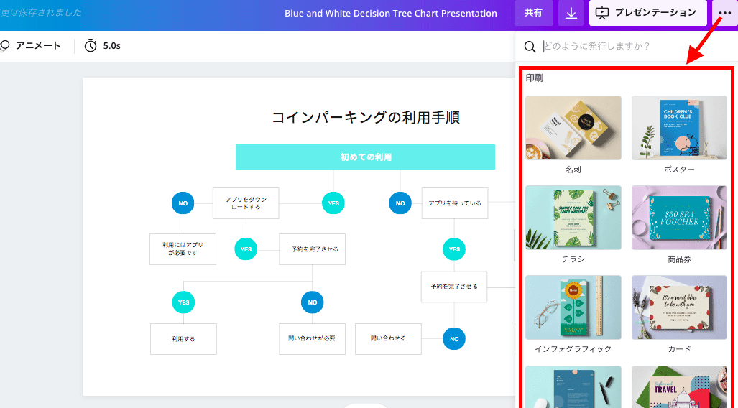738x408 pixels.
Task: Select the NO circle left of アプリを持っている
Action: [400, 203]
